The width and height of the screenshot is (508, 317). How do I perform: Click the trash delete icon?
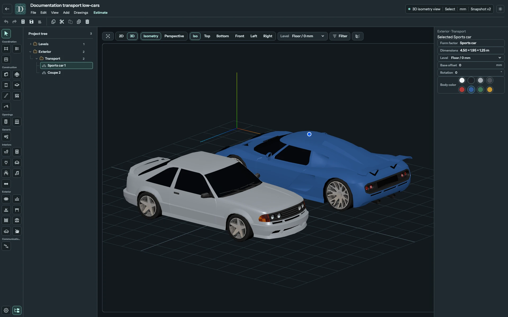click(87, 22)
